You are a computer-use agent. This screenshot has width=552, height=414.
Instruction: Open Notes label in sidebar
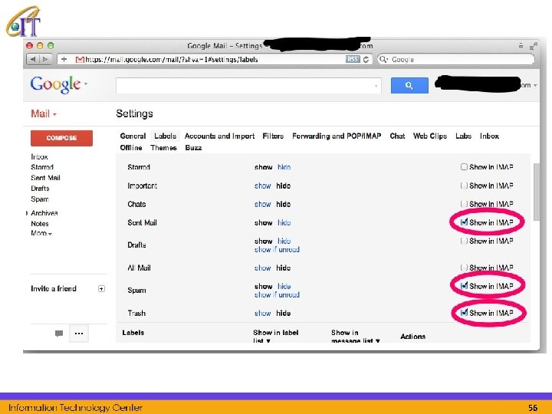40,224
